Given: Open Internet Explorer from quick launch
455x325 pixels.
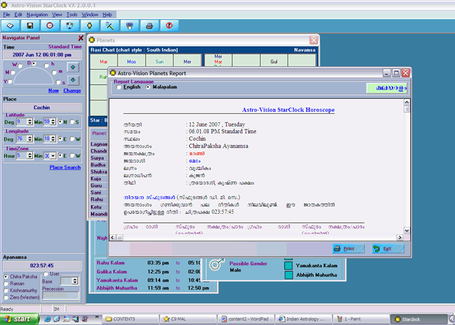Looking at the screenshot, I should tap(47, 319).
